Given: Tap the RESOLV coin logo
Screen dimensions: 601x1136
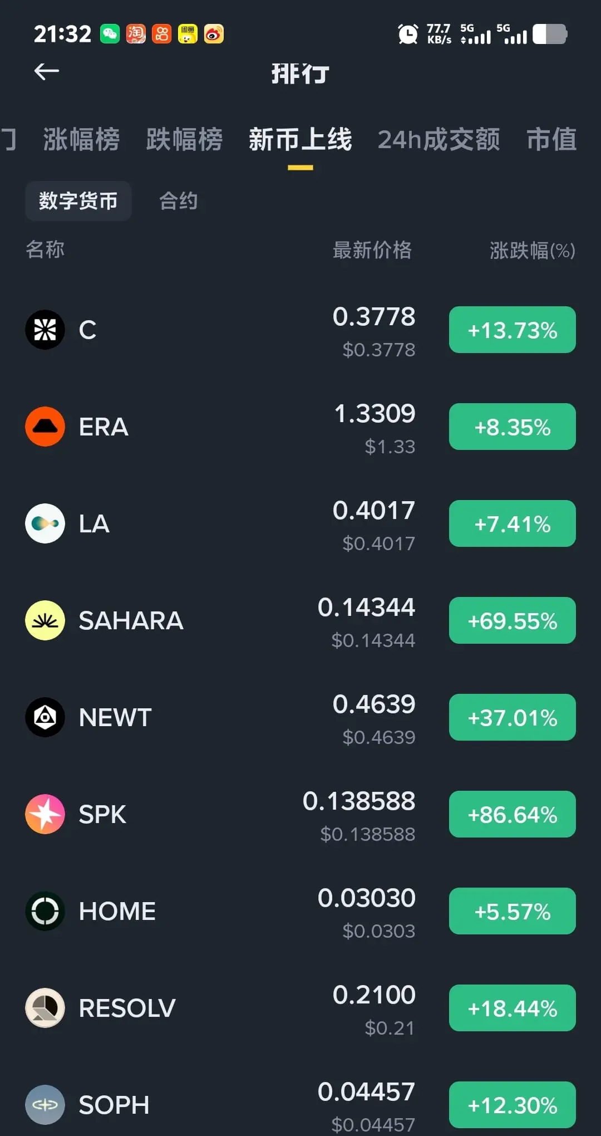Looking at the screenshot, I should (x=45, y=1008).
